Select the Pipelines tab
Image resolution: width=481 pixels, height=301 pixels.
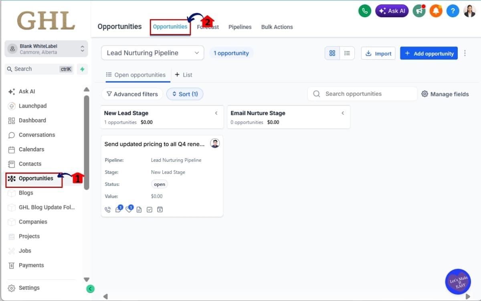(x=240, y=27)
